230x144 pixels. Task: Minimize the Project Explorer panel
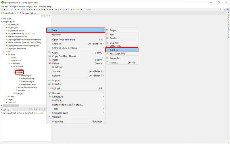click(x=47, y=12)
